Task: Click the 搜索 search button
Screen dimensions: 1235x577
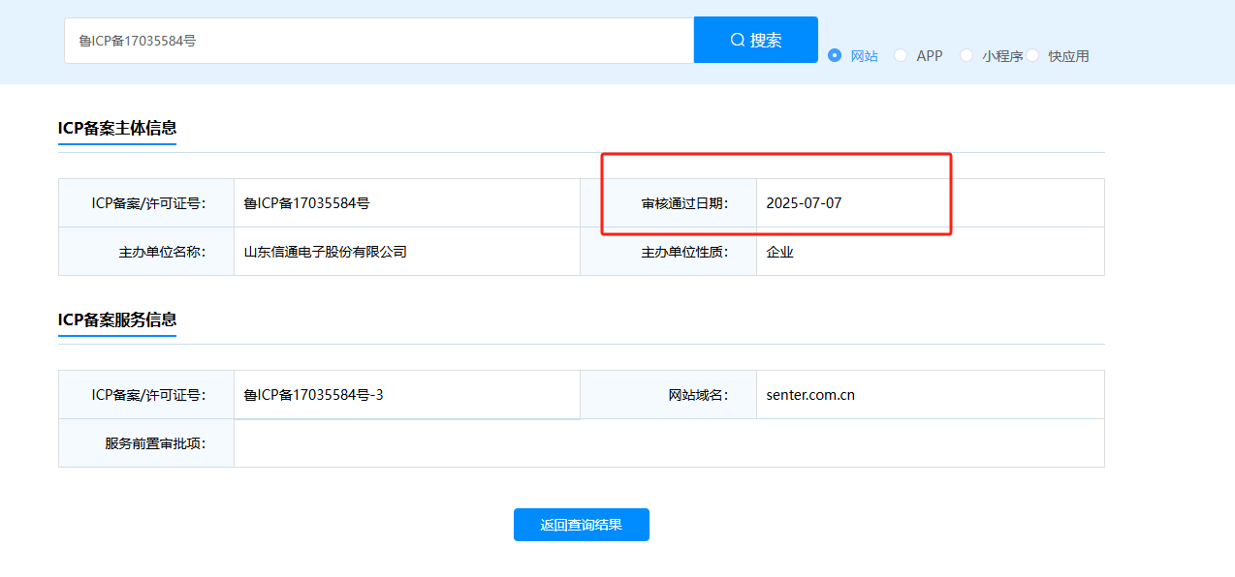Action: [756, 40]
